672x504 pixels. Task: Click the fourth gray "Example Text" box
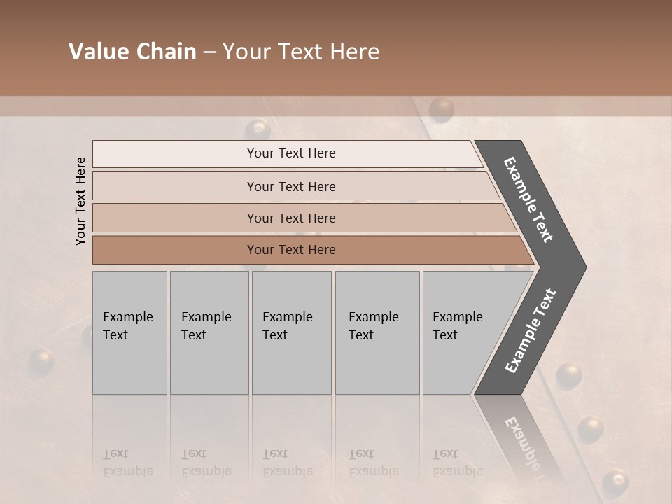pos(377,332)
